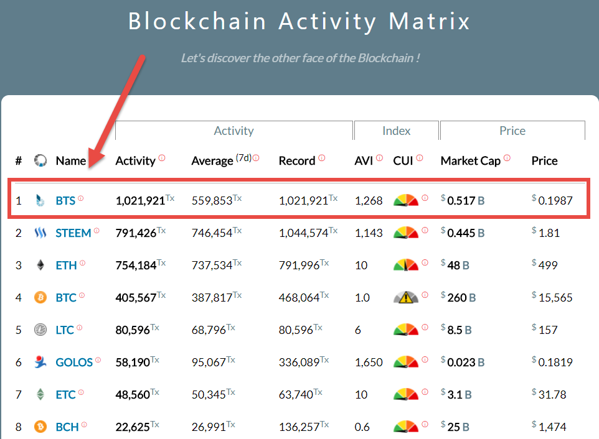Select the Activity group tab

pyautogui.click(x=233, y=131)
